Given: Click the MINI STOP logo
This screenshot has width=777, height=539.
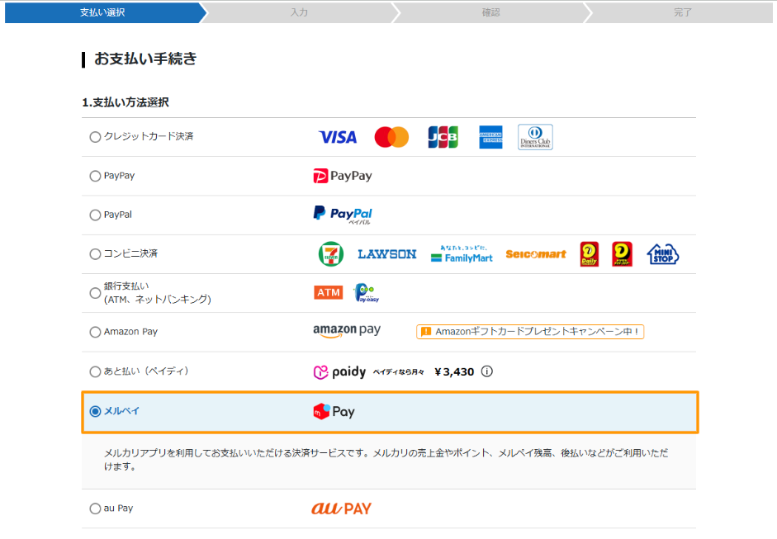Looking at the screenshot, I should tap(662, 254).
